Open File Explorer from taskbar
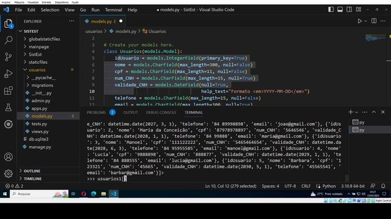Viewport: 391px width, 219px height. click(104, 194)
